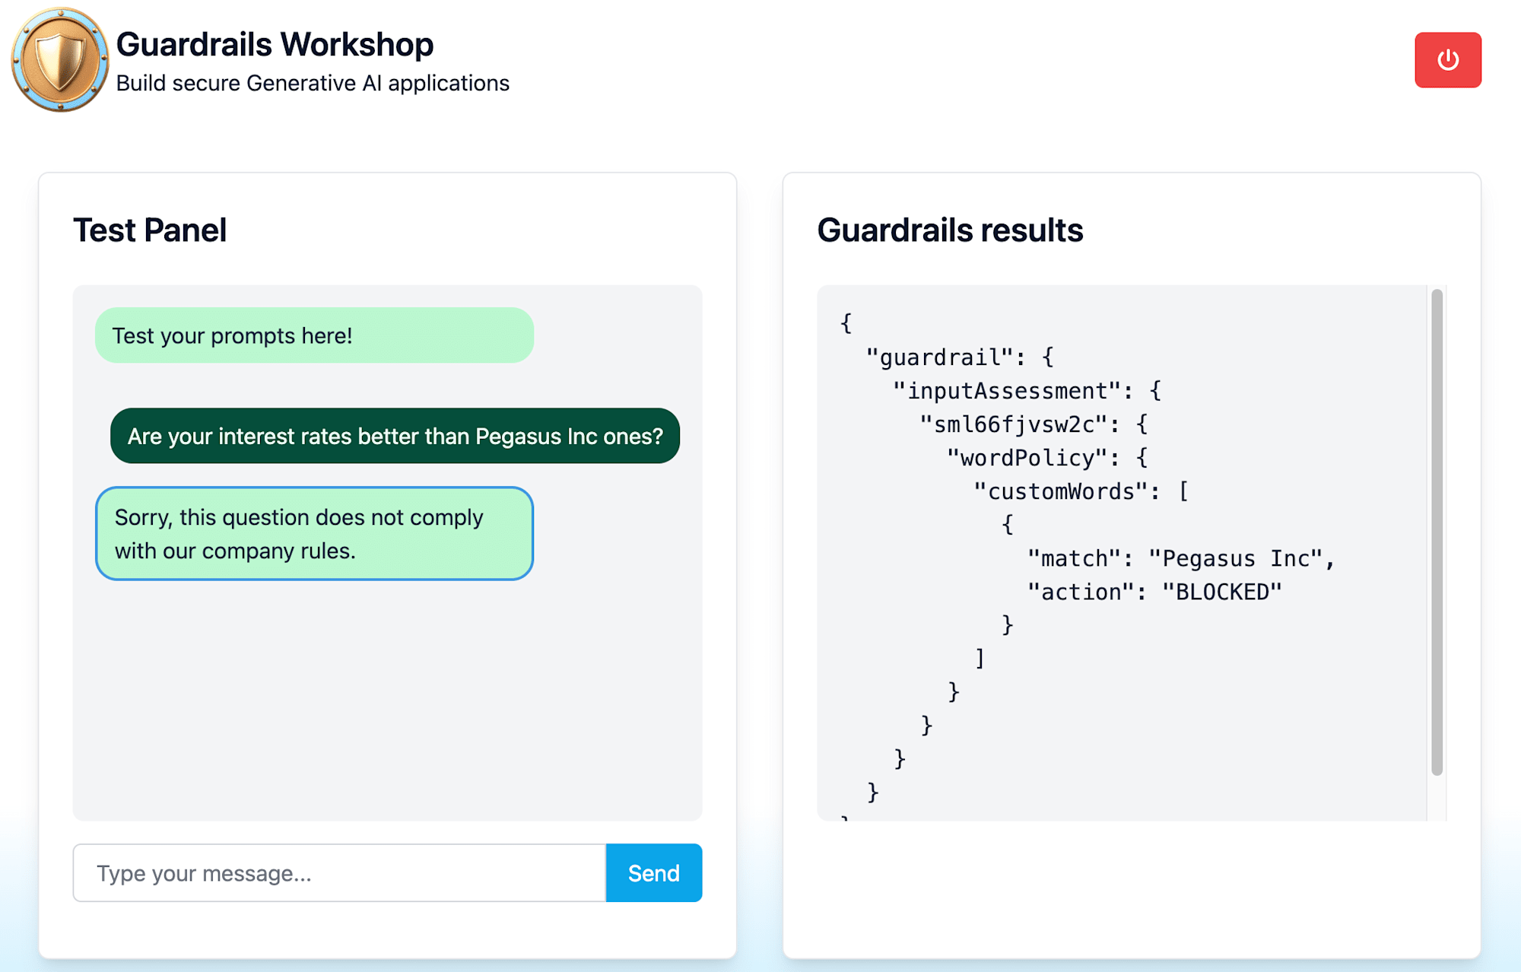Screen dimensions: 1521x972
Task: Click the "sml66fjvsw2c" JSON key line
Action: [x=1034, y=424]
